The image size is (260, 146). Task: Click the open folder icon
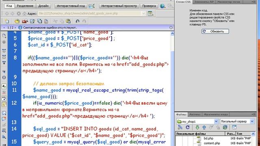(17, 21)
